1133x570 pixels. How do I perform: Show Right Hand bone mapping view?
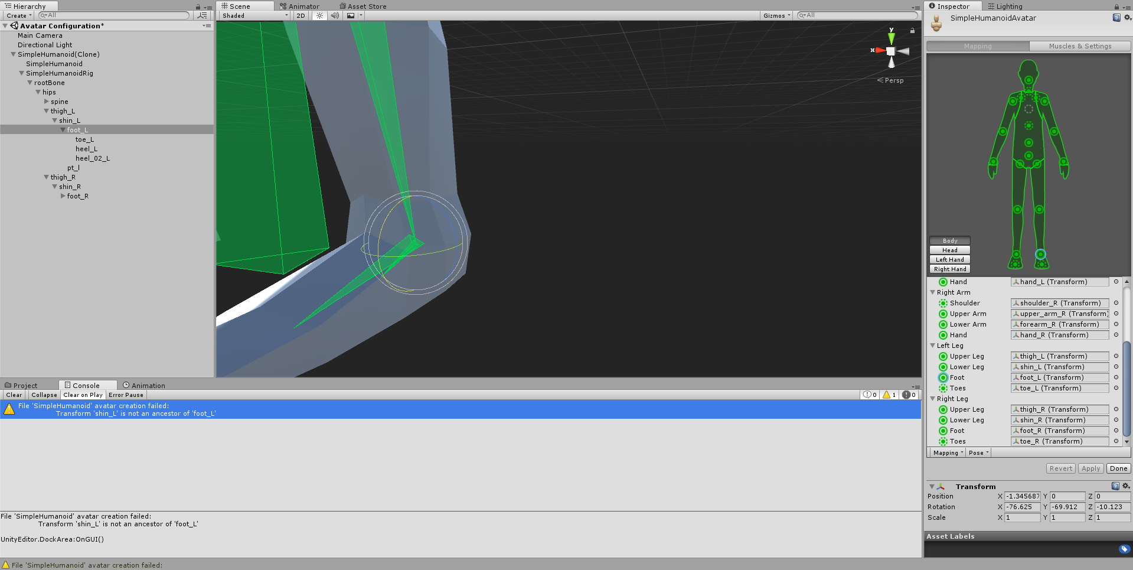coord(949,269)
